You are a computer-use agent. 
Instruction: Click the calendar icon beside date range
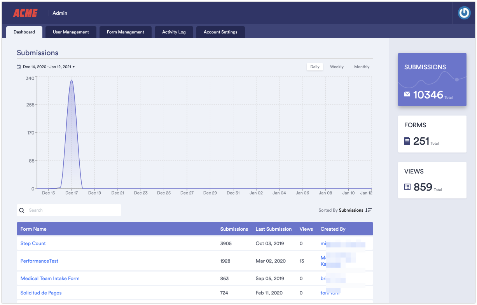coord(19,67)
